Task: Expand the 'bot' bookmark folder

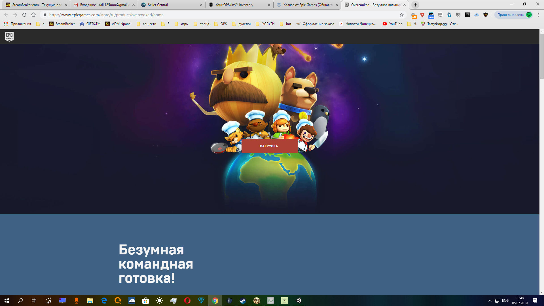Action: [285, 24]
